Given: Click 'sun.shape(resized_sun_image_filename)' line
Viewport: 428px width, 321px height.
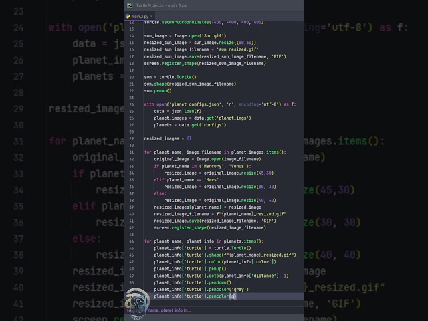Looking at the screenshot, I should [190, 84].
